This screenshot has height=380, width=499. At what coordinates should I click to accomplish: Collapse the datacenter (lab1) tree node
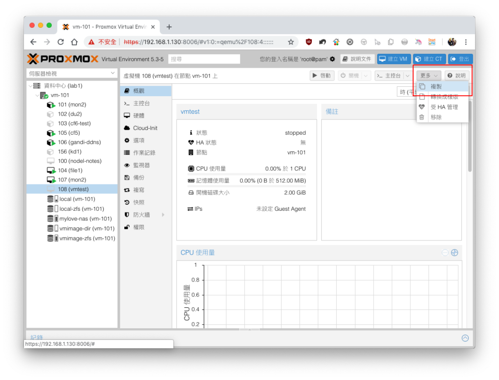pos(31,86)
